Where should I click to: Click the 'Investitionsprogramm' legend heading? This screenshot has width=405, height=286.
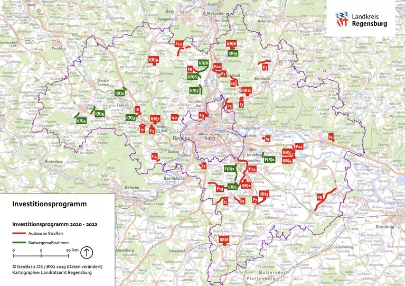tap(50, 204)
